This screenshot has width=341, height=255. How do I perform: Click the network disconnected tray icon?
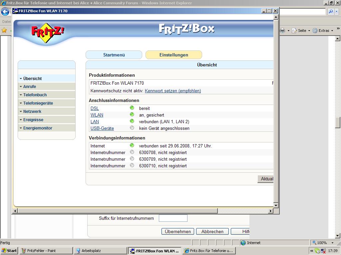click(323, 251)
